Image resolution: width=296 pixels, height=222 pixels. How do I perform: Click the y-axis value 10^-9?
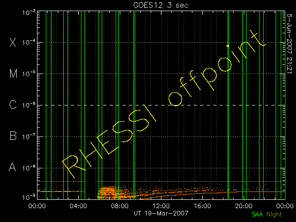[29, 197]
